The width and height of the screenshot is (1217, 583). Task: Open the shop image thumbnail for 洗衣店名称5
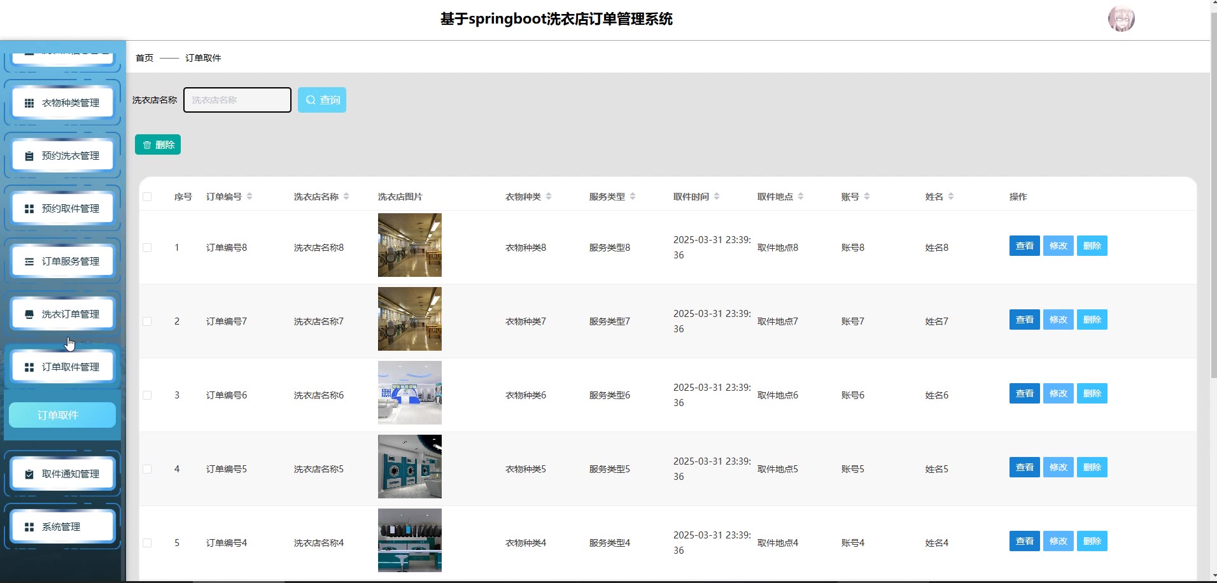[x=409, y=467]
